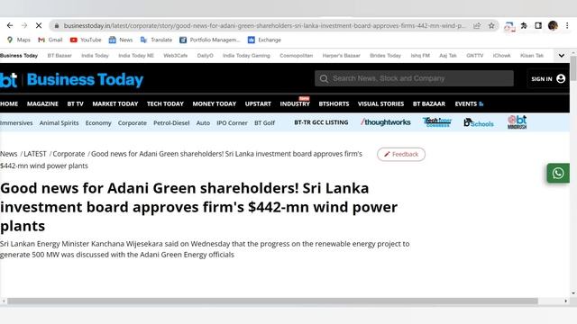Stop page loading with the X button
Viewport: 577px width, 324px height.
pyautogui.click(x=39, y=25)
